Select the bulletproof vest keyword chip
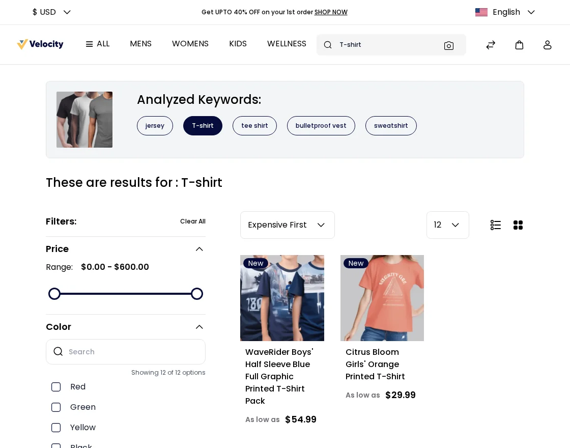 pyautogui.click(x=321, y=126)
